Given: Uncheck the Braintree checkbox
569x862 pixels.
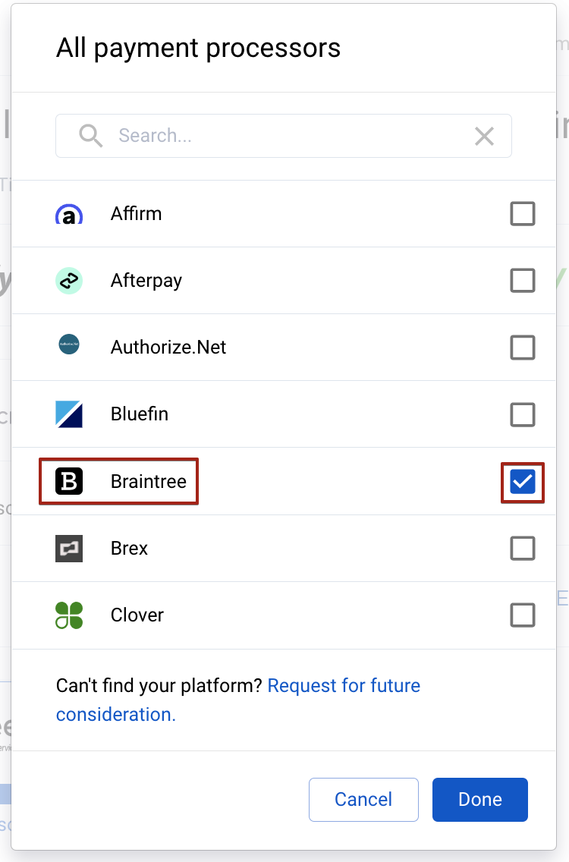Looking at the screenshot, I should click(x=523, y=480).
